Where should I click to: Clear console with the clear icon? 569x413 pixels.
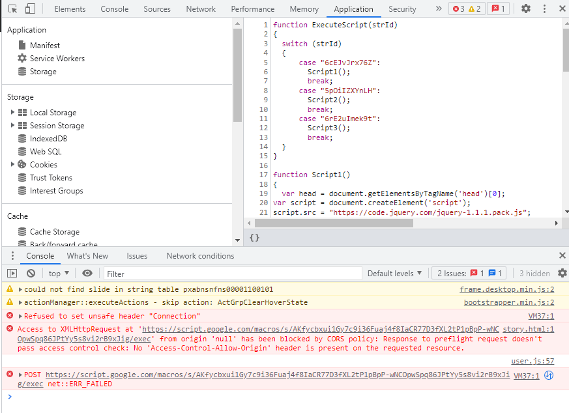click(31, 274)
